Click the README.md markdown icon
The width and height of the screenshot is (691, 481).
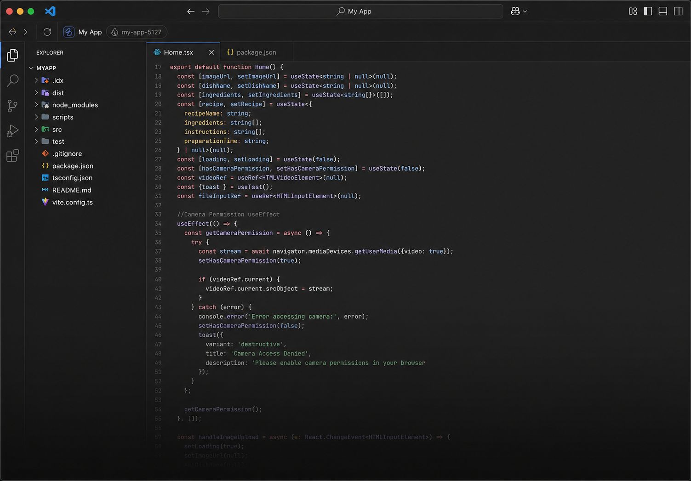45,190
